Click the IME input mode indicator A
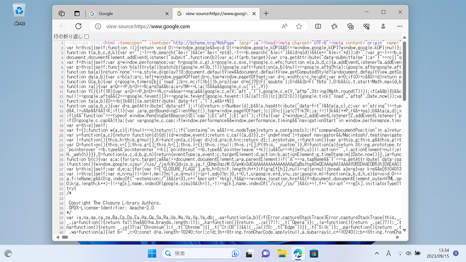The image size is (466, 262). (x=389, y=253)
